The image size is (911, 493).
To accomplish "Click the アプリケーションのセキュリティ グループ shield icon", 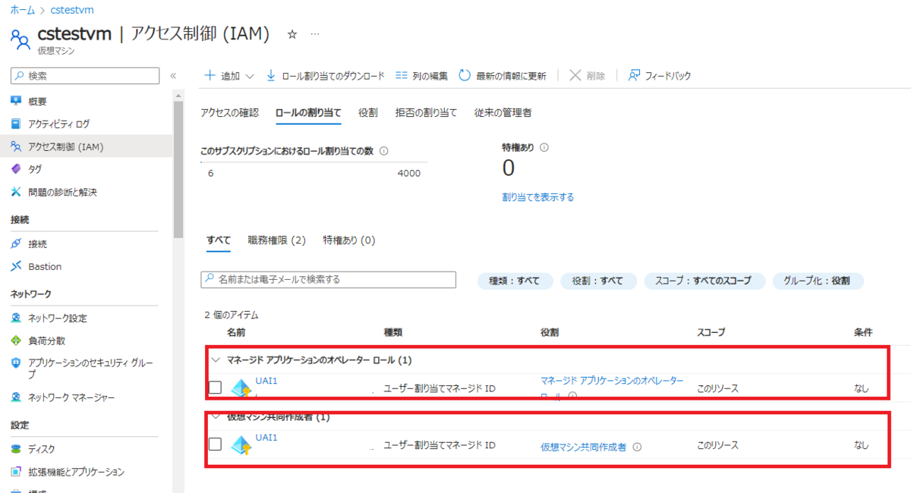I will (16, 363).
